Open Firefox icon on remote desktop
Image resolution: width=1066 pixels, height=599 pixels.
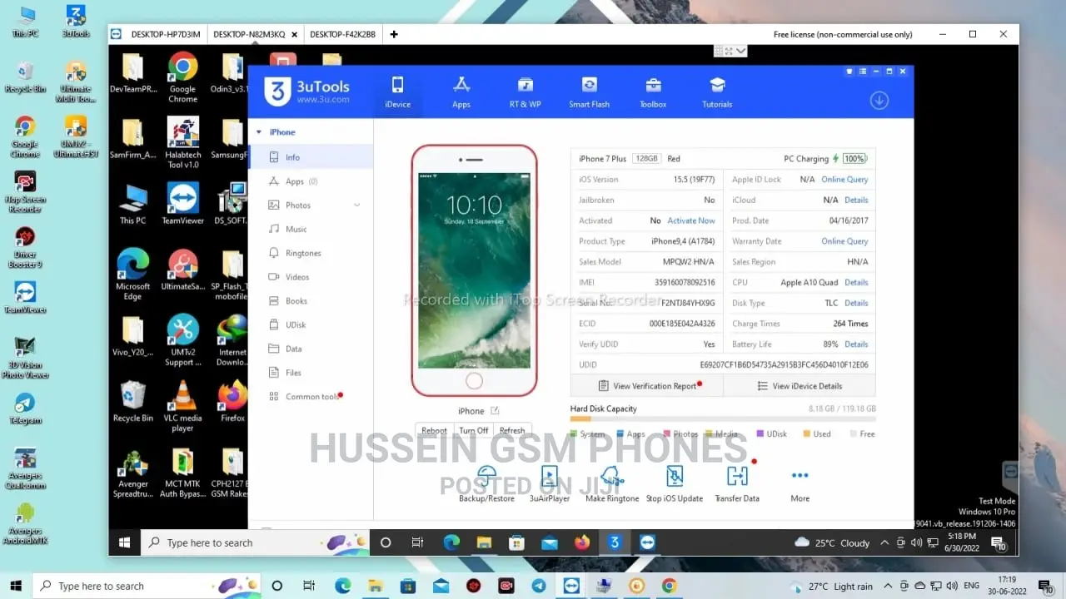(232, 402)
